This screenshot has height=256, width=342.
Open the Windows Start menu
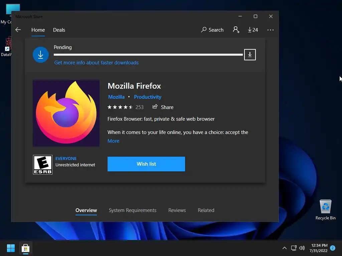click(x=11, y=248)
